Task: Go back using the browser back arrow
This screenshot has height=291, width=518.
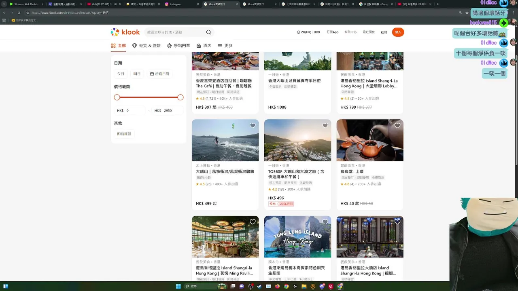Action: point(4,13)
